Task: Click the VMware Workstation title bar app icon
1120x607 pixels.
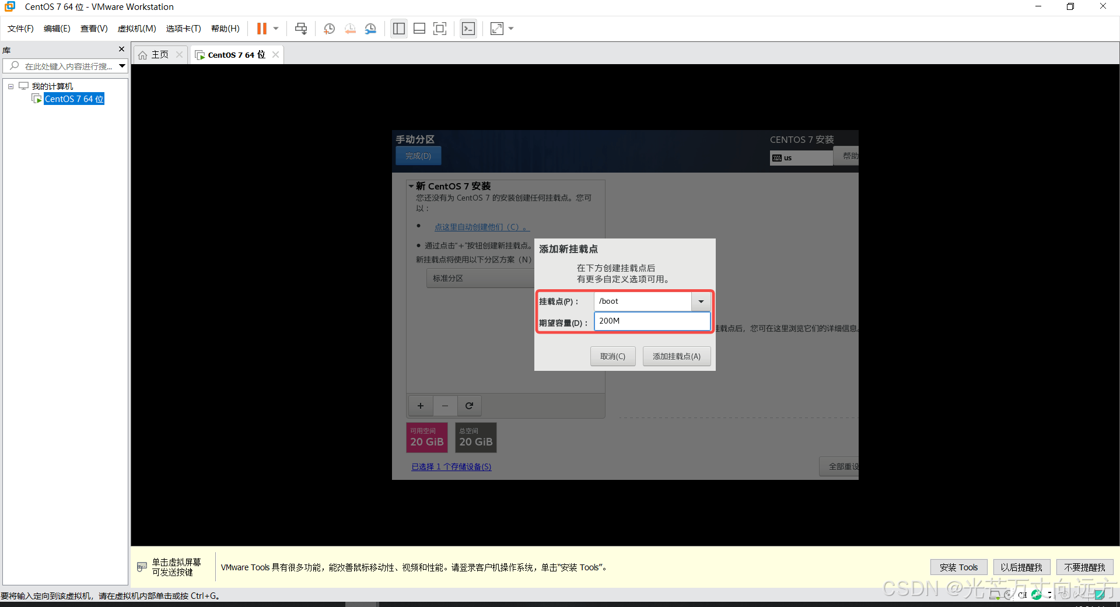Action: pos(10,6)
